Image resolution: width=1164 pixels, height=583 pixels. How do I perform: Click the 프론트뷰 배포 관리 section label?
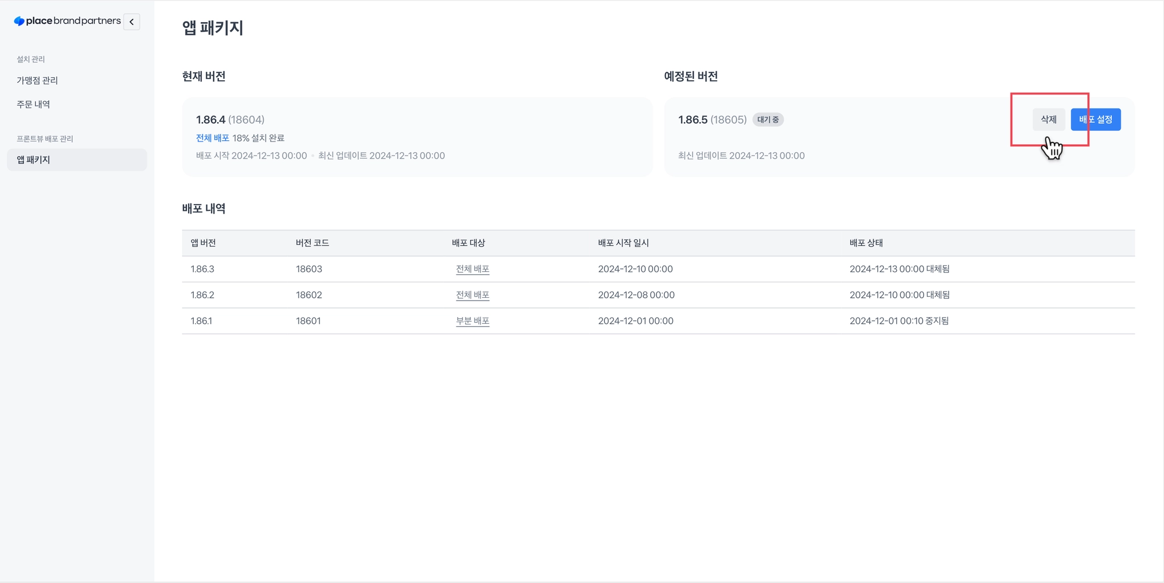coord(45,139)
